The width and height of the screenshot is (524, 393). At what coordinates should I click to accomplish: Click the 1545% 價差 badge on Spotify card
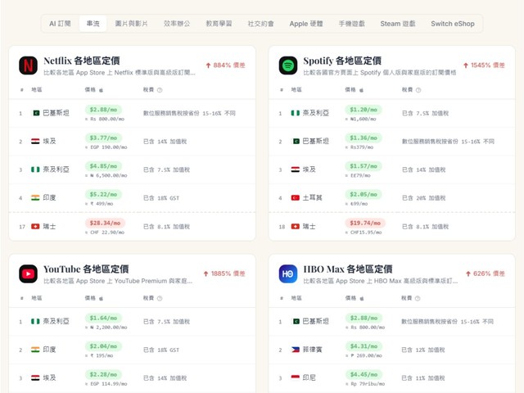tap(484, 65)
